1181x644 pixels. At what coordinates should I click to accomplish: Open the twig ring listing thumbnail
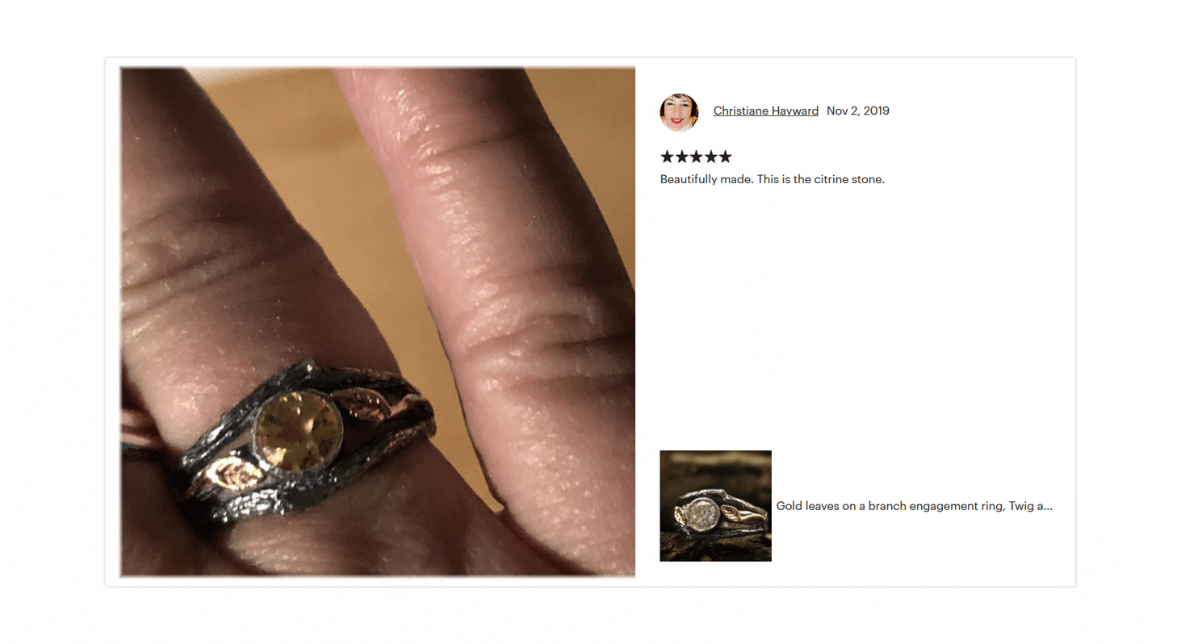click(715, 506)
